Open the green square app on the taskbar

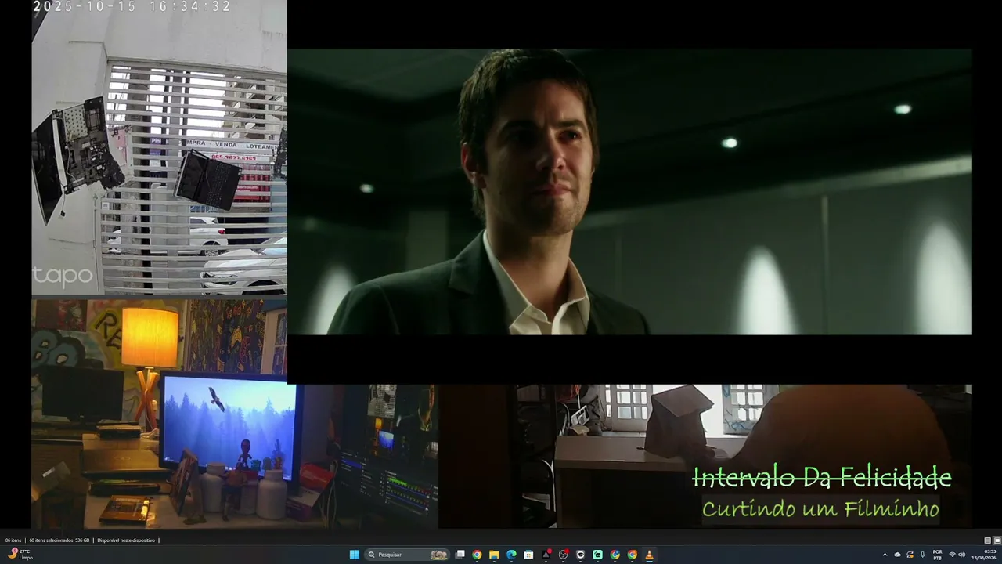click(x=597, y=555)
